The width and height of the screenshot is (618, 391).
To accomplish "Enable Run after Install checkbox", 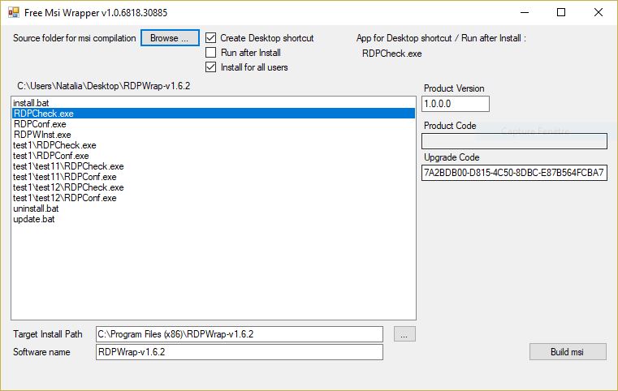I will click(211, 53).
